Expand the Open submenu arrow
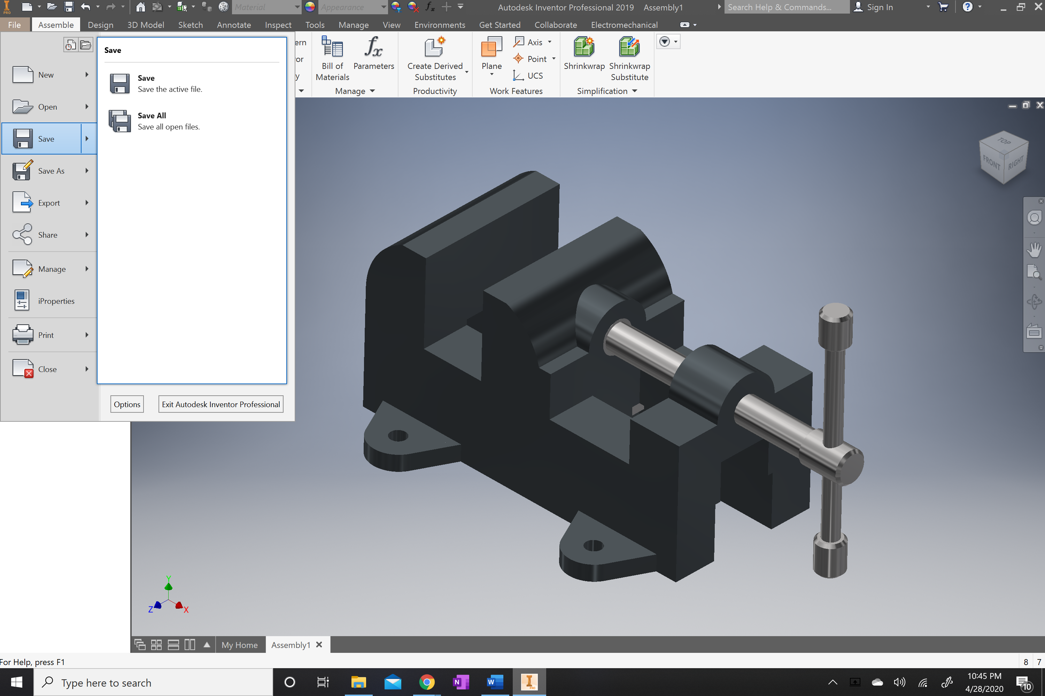The height and width of the screenshot is (696, 1045). [87, 106]
